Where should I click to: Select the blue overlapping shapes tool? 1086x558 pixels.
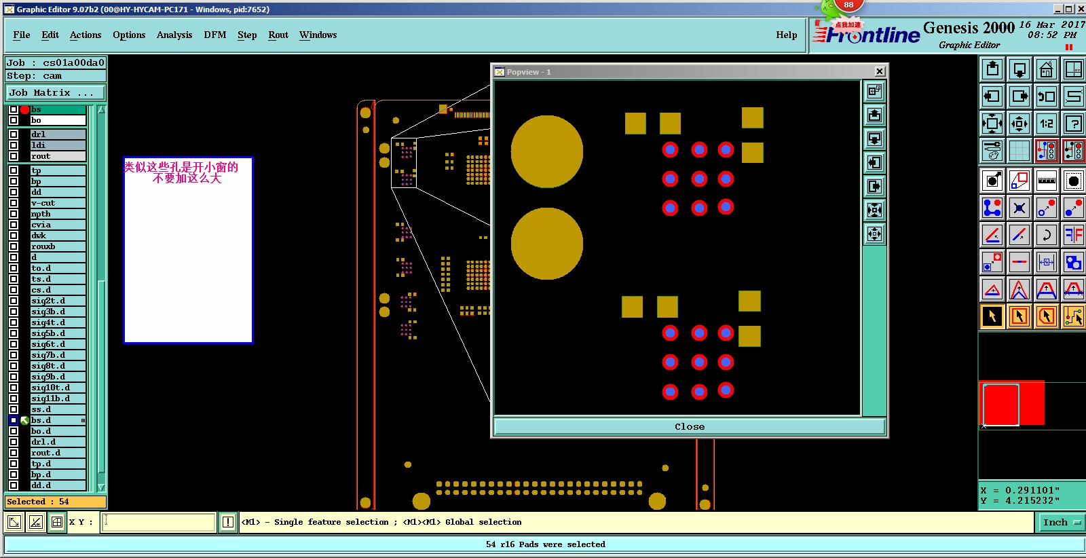click(x=1074, y=262)
